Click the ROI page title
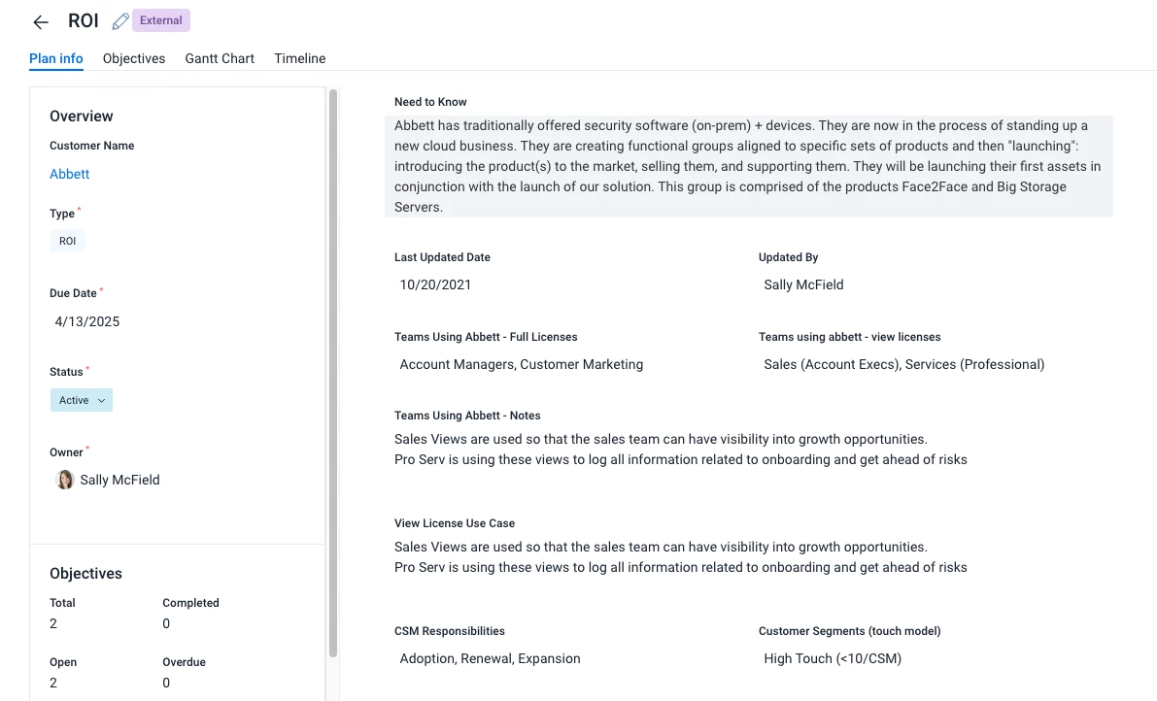The height and width of the screenshot is (701, 1157). (x=84, y=20)
